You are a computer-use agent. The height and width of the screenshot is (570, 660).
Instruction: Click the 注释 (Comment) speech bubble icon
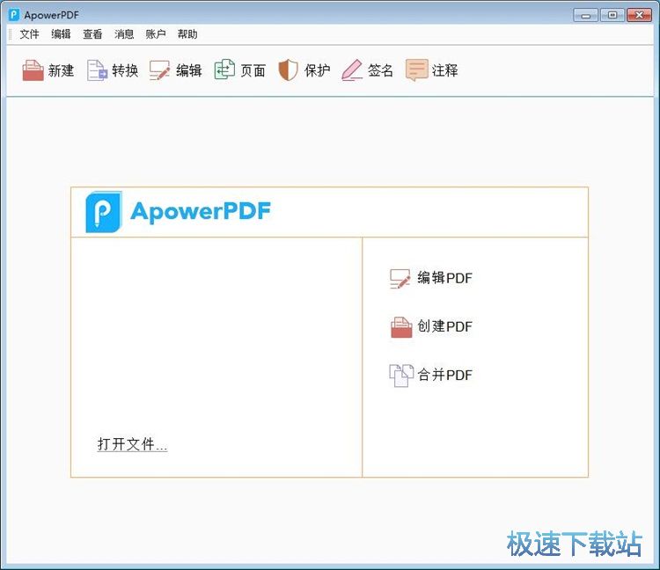point(417,69)
